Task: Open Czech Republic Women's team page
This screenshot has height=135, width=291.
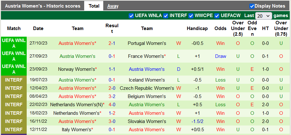Action: pyautogui.click(x=147, y=88)
